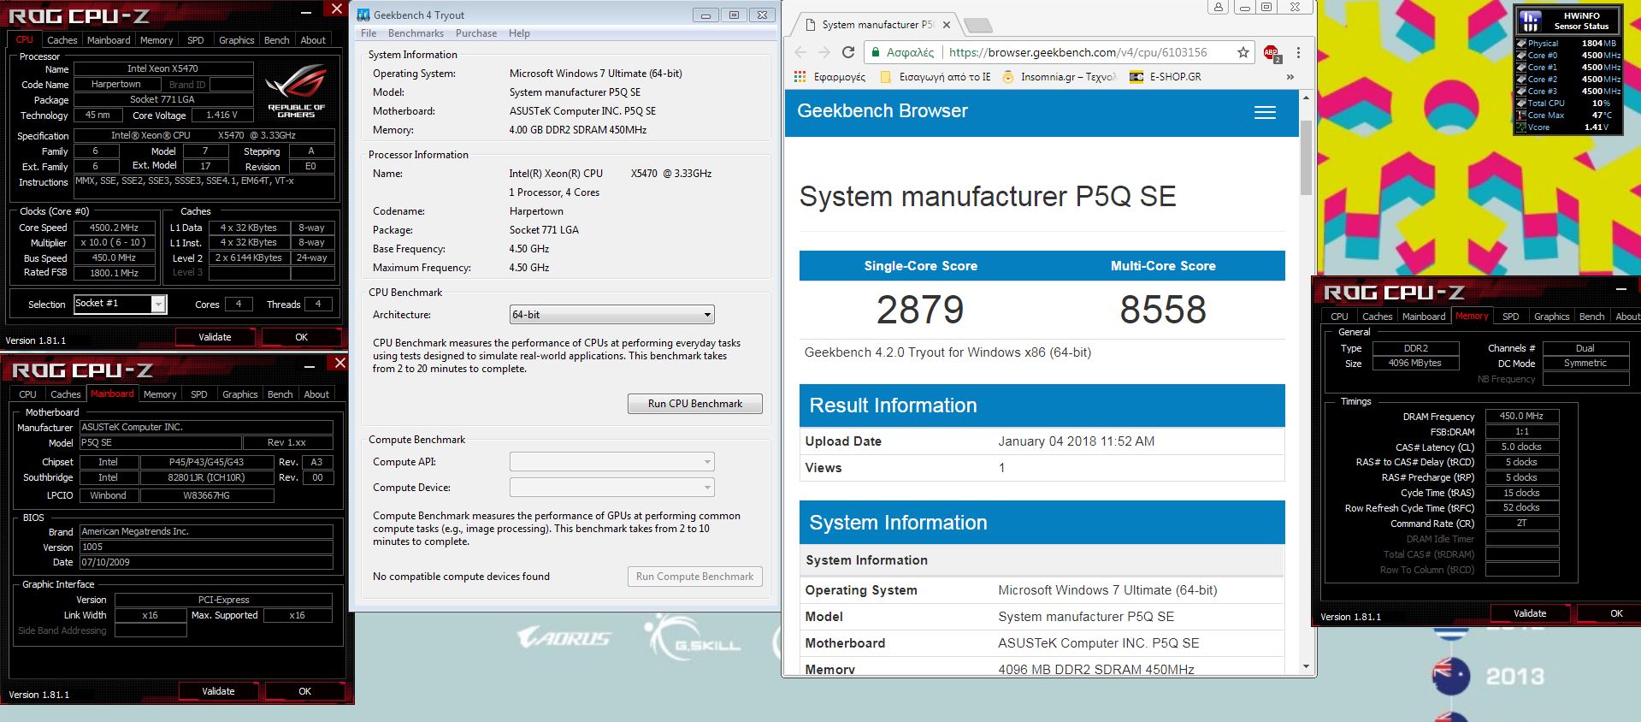Screen dimensions: 1641x722
Task: Go back in Chrome browser
Action: pyautogui.click(x=800, y=52)
